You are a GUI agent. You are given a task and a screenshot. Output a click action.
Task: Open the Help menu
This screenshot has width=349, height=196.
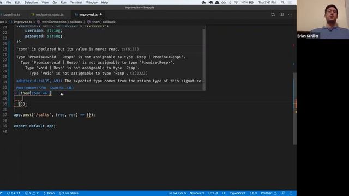pyautogui.click(x=105, y=2)
